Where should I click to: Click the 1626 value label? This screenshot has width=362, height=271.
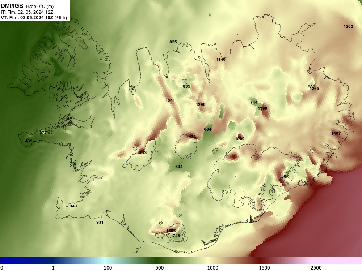(143, 152)
